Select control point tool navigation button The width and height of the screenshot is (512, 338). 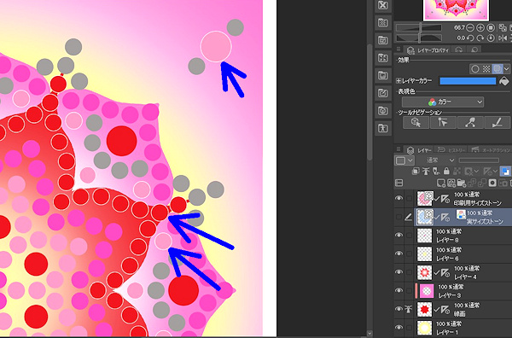(x=470, y=123)
